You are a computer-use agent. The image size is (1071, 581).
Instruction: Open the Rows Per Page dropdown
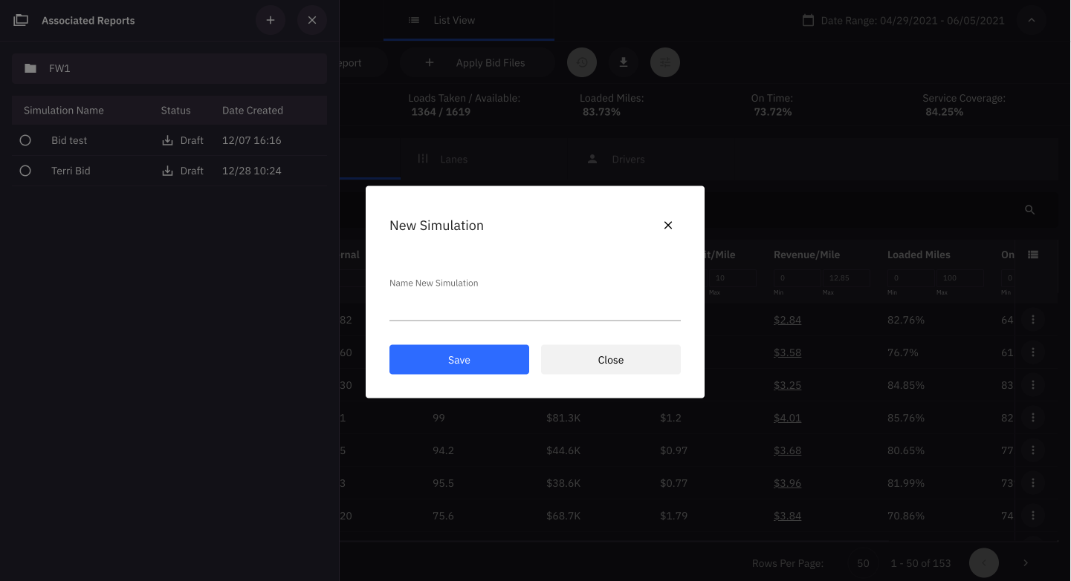(863, 563)
